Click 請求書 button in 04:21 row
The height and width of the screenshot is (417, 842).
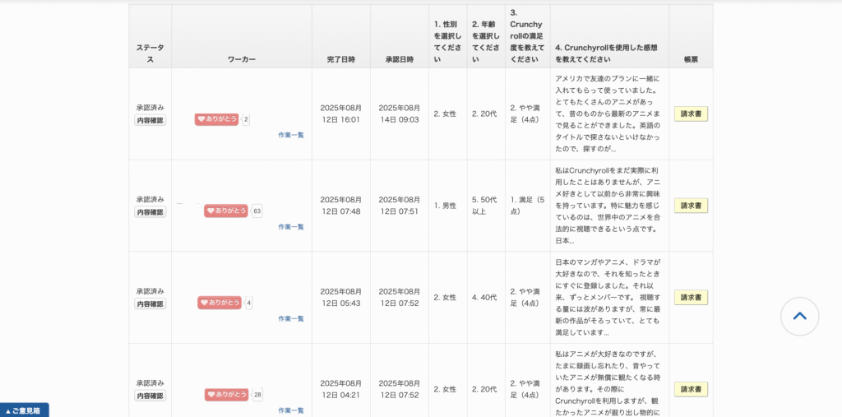691,389
